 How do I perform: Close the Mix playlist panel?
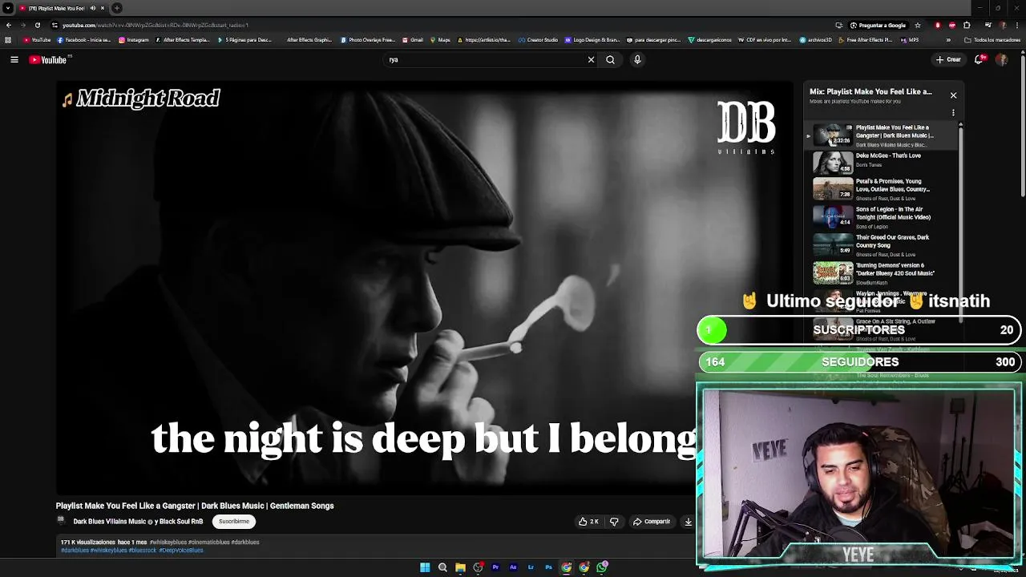coord(953,95)
